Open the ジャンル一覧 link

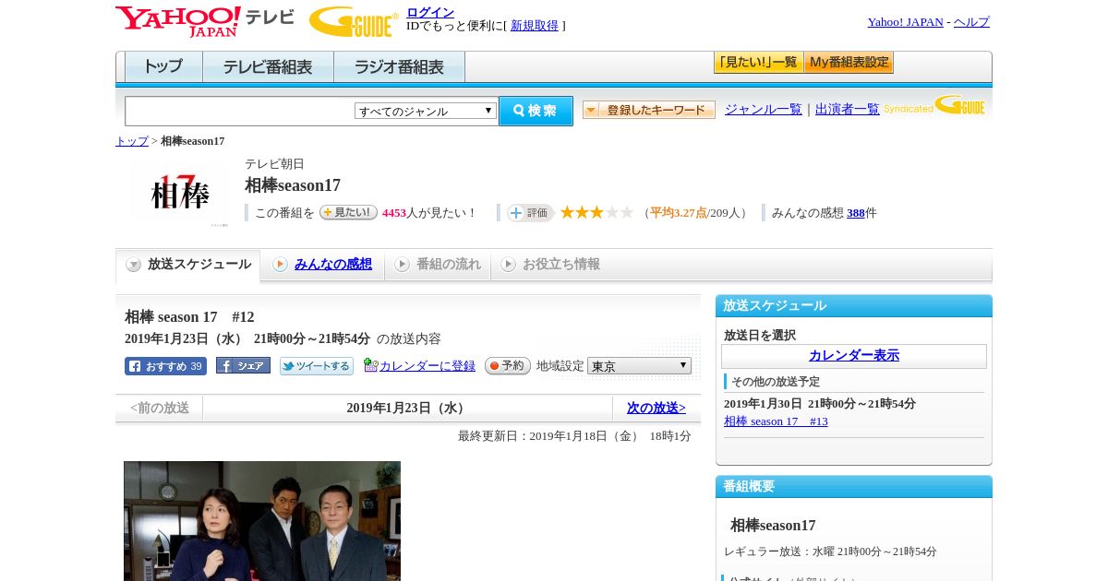763,110
